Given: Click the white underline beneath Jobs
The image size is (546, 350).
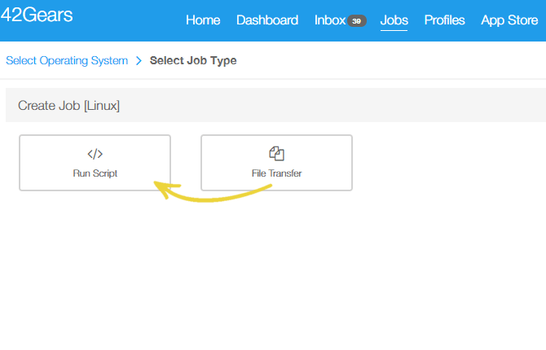Looking at the screenshot, I should click(394, 30).
